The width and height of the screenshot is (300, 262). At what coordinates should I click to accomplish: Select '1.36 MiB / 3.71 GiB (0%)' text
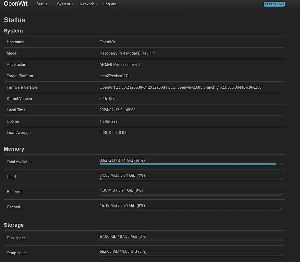pos(121,190)
